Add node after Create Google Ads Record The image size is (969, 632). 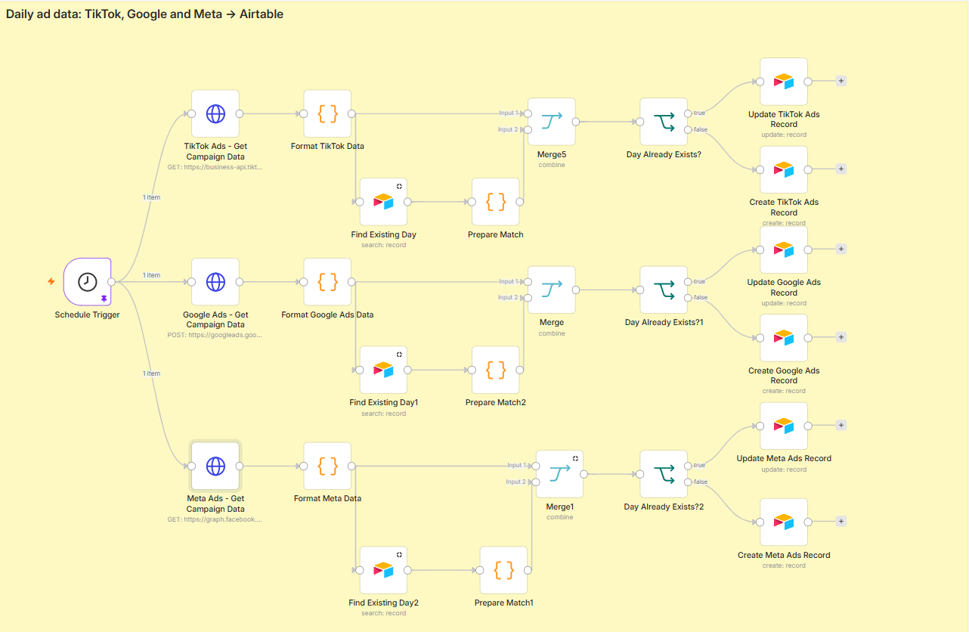[841, 337]
